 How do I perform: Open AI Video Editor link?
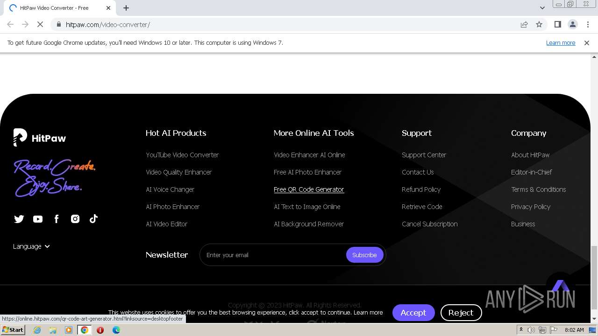[x=166, y=224]
